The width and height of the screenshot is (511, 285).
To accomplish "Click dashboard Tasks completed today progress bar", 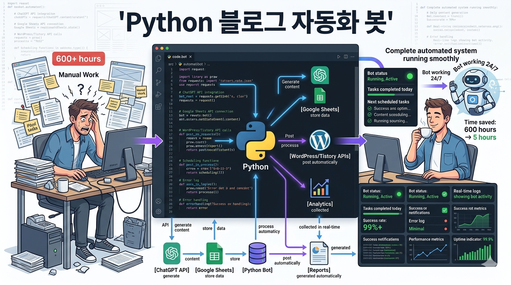I will pyautogui.click(x=382, y=214).
